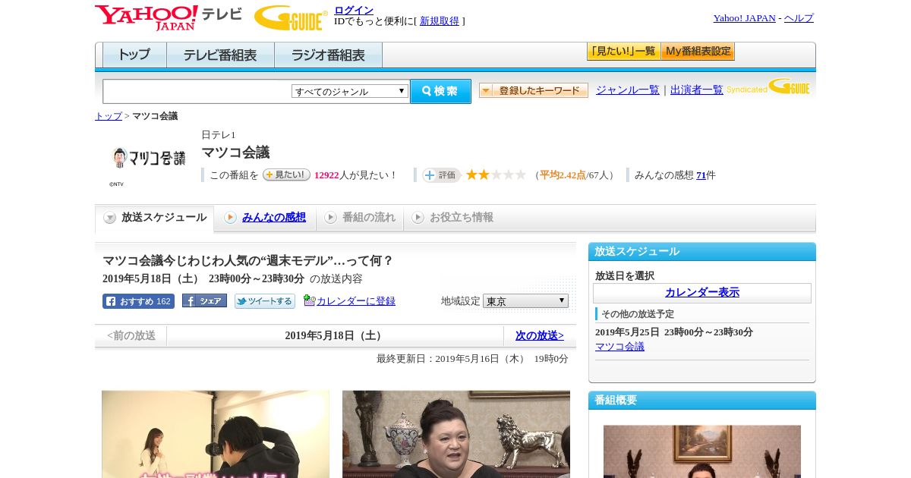The height and width of the screenshot is (478, 911).
Task: Open My番組表設定 button
Action: click(698, 52)
